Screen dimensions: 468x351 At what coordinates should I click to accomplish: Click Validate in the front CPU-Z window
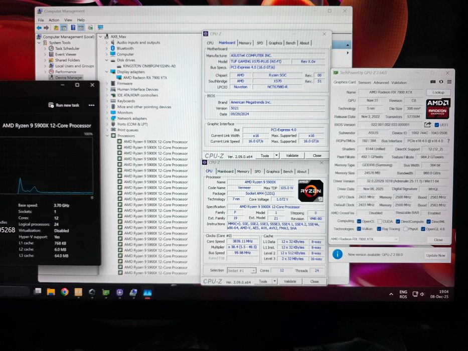point(290,281)
